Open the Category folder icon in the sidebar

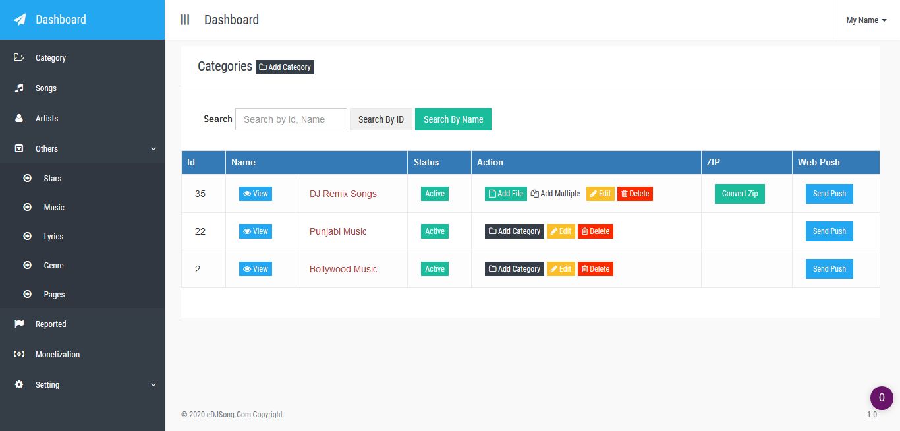[19, 57]
